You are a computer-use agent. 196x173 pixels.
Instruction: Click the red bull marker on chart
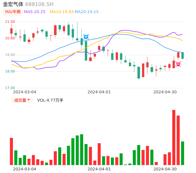click(178, 64)
